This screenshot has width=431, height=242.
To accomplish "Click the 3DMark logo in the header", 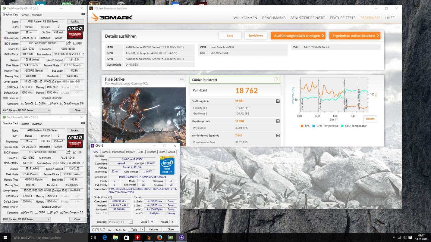I will [112, 17].
